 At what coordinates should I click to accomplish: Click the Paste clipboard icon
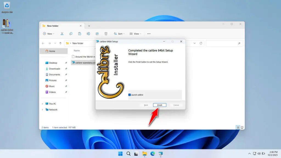pyautogui.click(x=80, y=34)
